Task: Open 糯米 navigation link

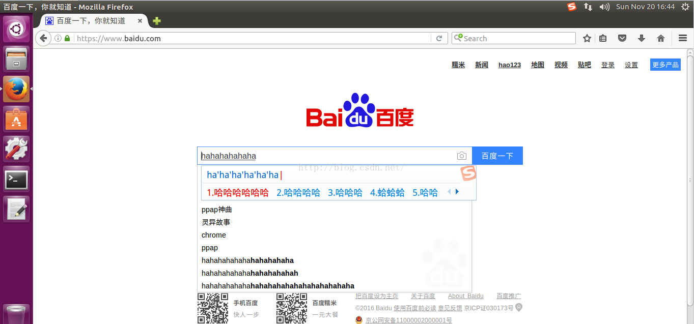Action: [x=458, y=65]
